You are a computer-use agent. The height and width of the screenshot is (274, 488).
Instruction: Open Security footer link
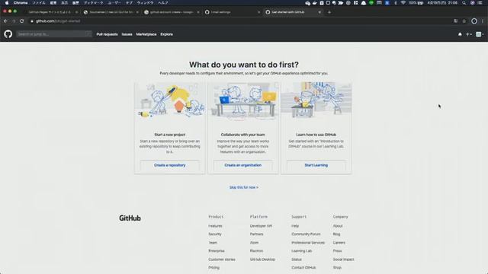pos(215,234)
